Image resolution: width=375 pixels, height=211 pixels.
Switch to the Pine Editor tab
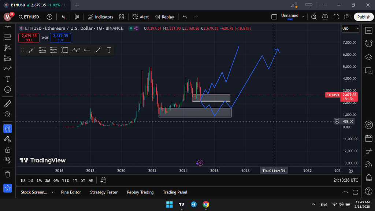pyautogui.click(x=71, y=192)
